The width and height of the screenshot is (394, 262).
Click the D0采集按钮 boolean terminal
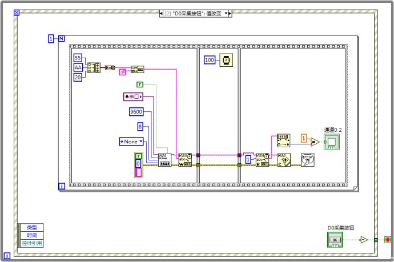[335, 240]
